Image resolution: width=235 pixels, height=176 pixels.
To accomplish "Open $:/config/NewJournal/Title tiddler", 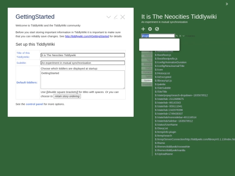I will coord(170,66).
